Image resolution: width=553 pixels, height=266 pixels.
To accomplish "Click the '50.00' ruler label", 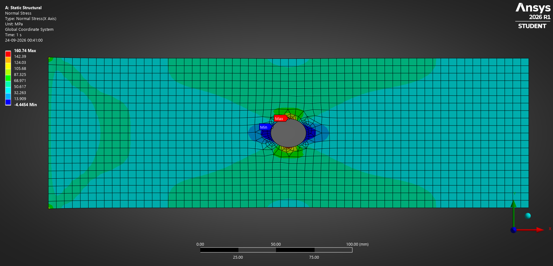I will (x=276, y=244).
